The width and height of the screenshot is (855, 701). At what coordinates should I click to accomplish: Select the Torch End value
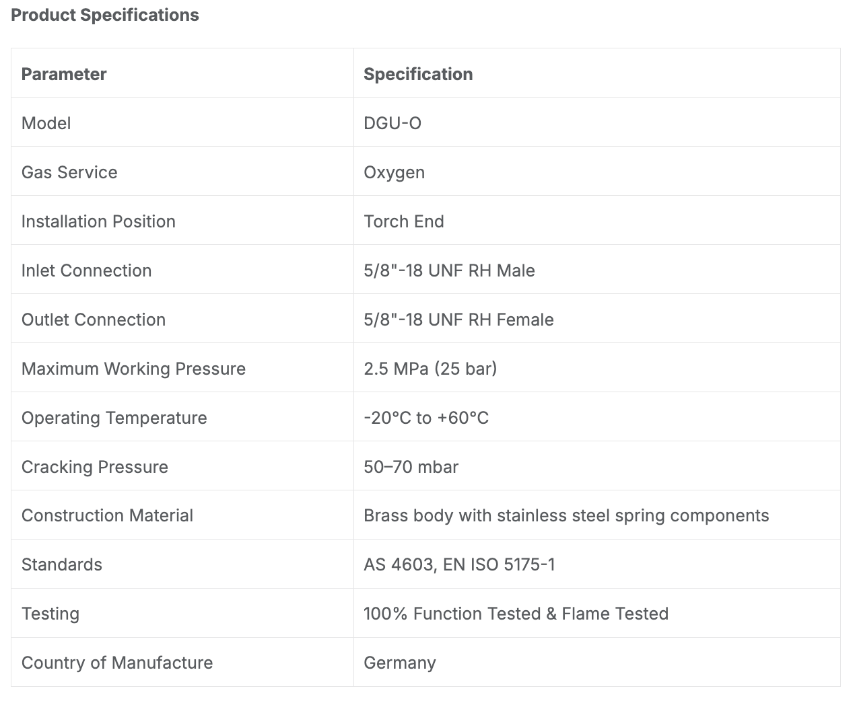coord(404,221)
